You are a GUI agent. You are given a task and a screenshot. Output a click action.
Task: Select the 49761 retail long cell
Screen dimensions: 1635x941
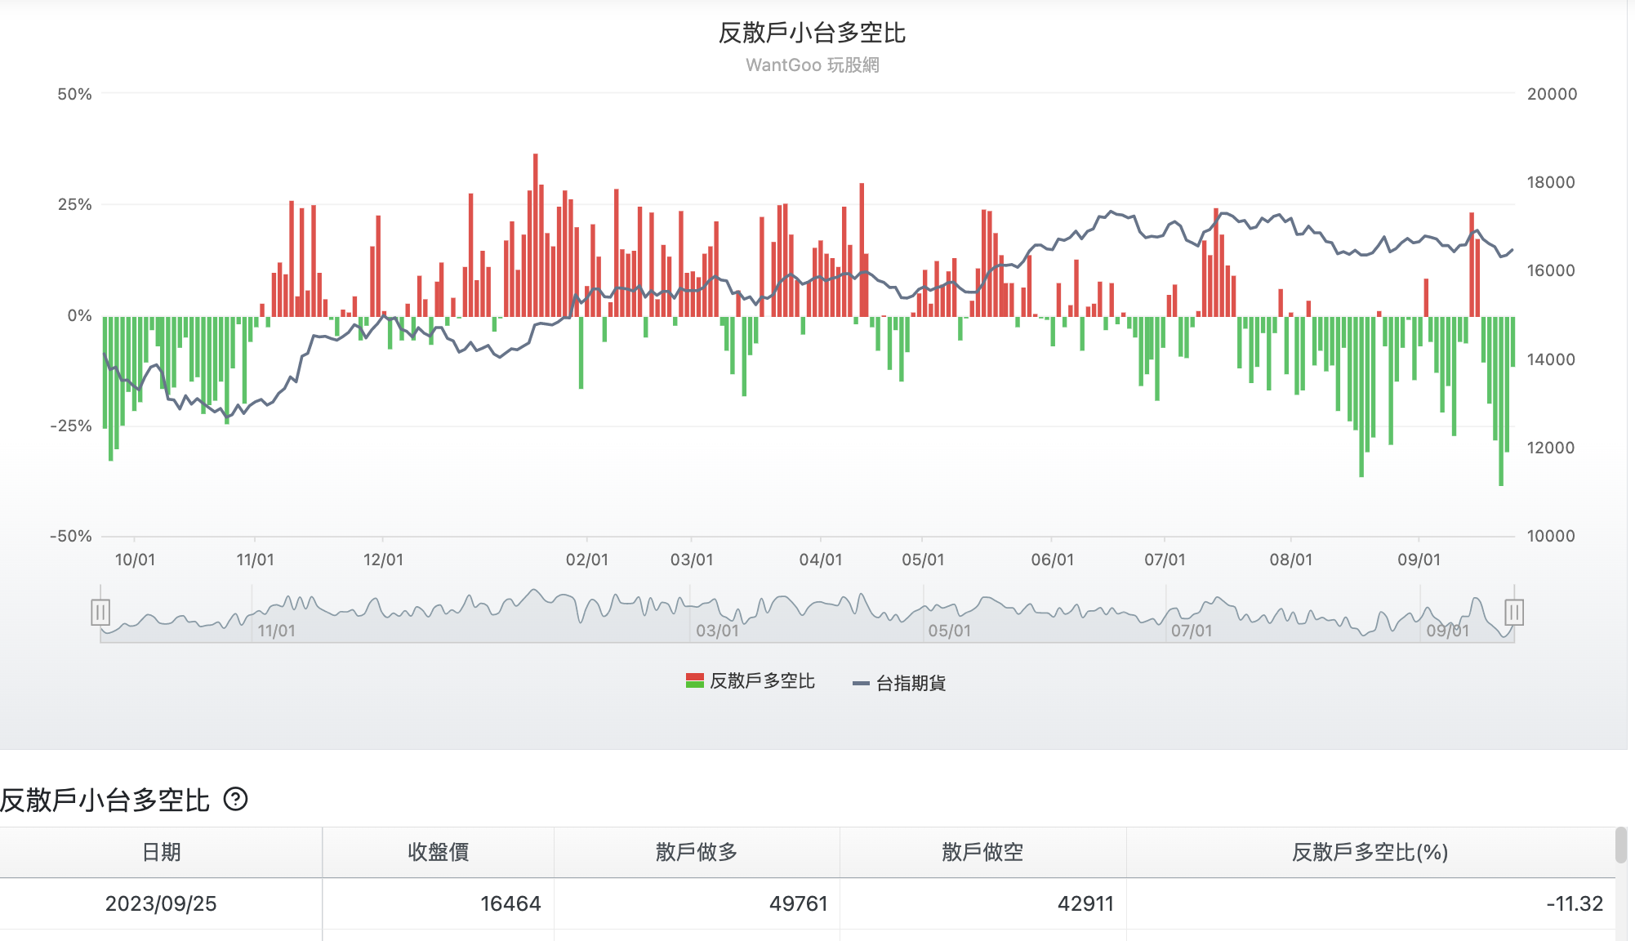pos(697,903)
